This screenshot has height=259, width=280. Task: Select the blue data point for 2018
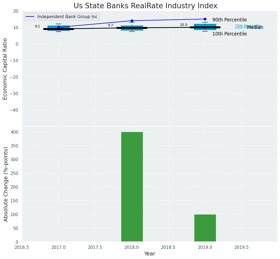point(132,21)
